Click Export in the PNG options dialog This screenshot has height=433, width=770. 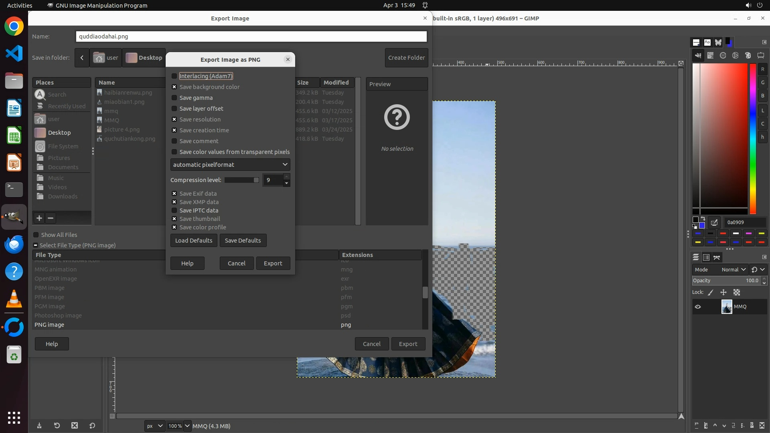pos(273,263)
